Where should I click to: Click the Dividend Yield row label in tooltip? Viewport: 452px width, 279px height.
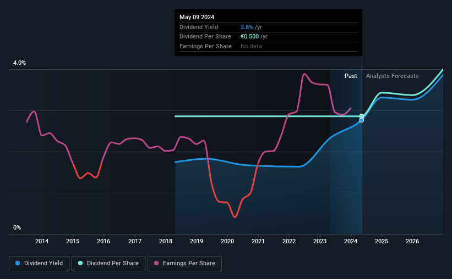pos(199,27)
